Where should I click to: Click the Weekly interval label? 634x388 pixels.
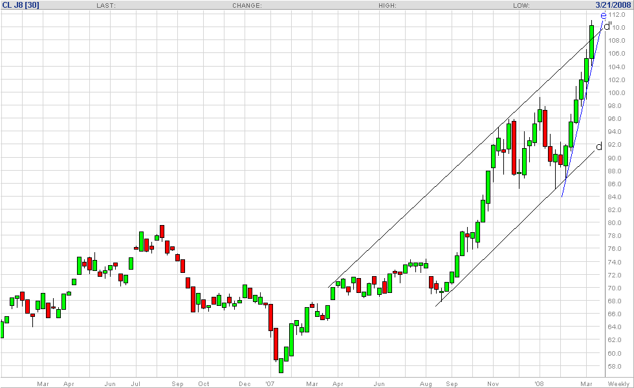pyautogui.click(x=619, y=384)
